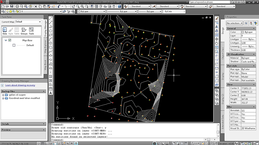259x145 pixels.
Task: Click the info icon beside drawing recovery link
Action: coord(2,85)
